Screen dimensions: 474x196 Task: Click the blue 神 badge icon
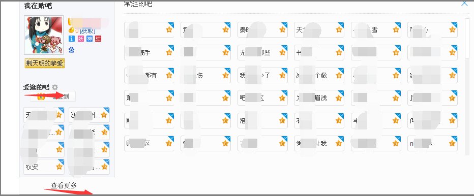[90, 39]
